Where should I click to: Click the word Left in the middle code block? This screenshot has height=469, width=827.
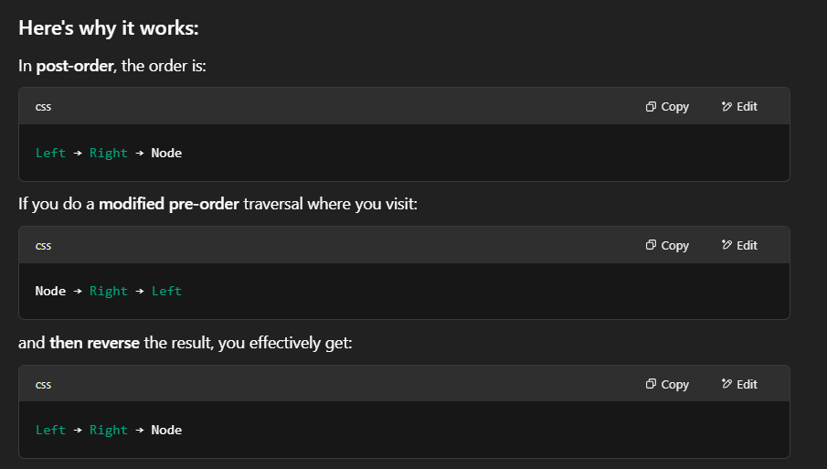(x=166, y=291)
